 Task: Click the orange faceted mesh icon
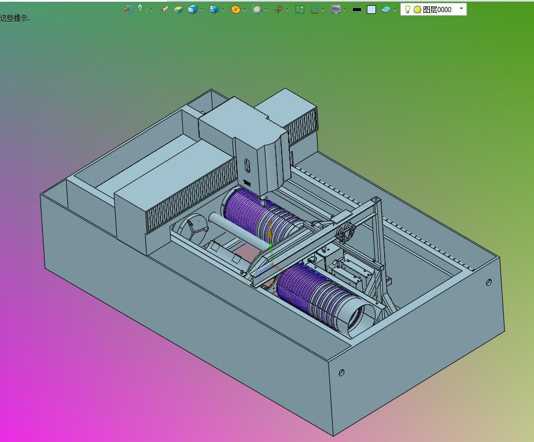(235, 9)
